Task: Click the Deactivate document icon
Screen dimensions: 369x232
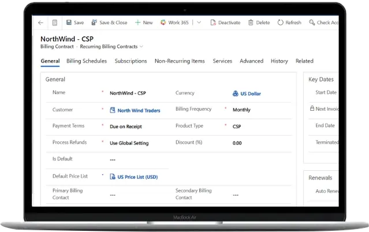Action: (213, 23)
